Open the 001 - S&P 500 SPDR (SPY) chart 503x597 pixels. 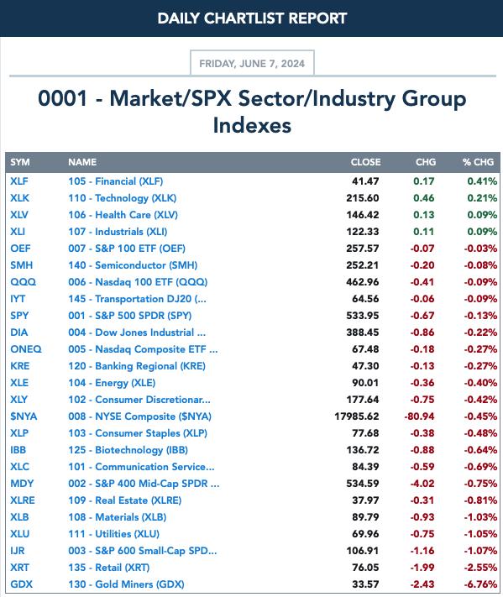[x=130, y=316]
